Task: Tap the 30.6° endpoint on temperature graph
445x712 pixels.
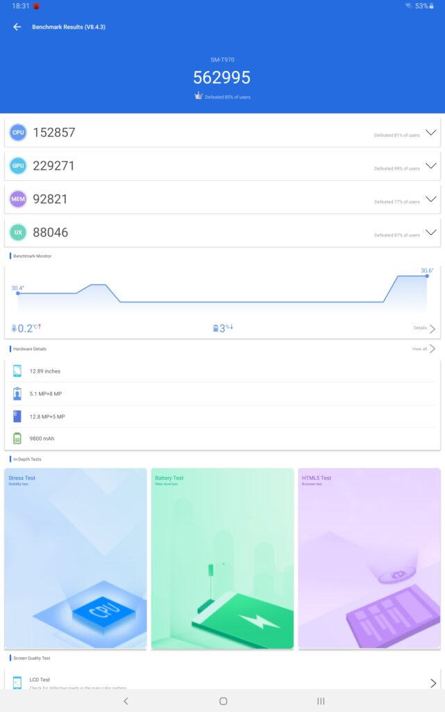Action: click(x=427, y=277)
